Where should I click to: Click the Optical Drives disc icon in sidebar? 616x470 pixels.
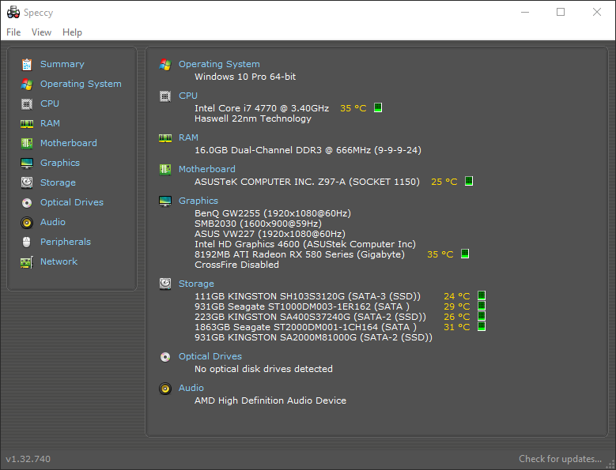pyautogui.click(x=27, y=202)
